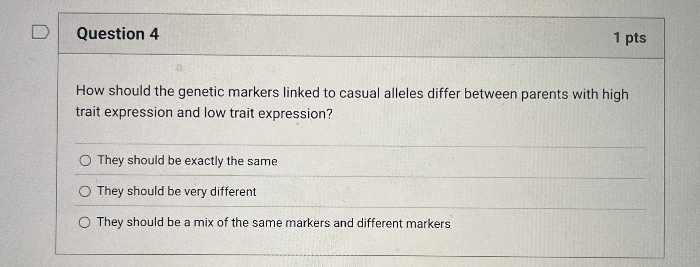Select the 'They should be exactly the same' radio button
700x267 pixels.
click(85, 161)
